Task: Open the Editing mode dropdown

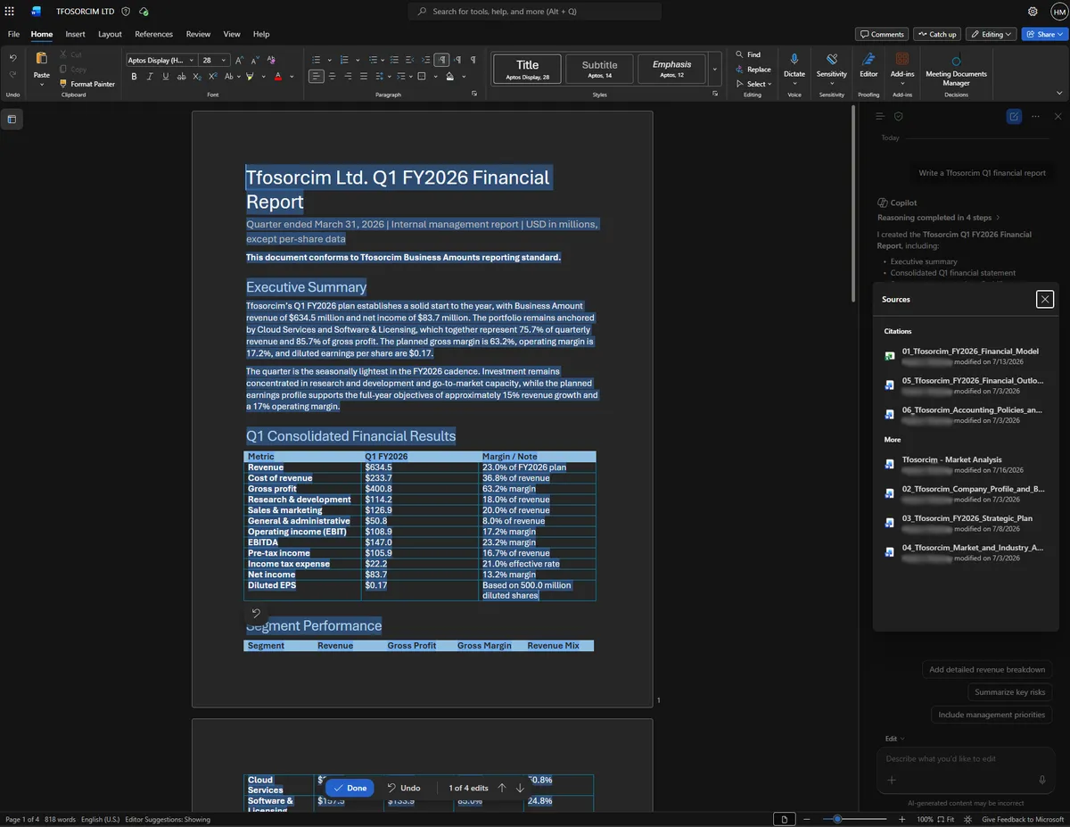Action: (991, 34)
